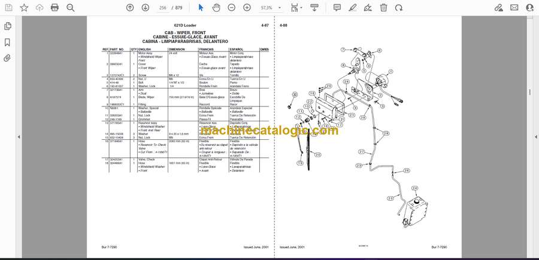Zoom out with the minus circle icon
This screenshot has width=539, height=260.
click(x=232, y=8)
